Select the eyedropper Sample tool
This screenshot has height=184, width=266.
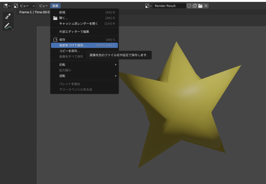coord(8,16)
